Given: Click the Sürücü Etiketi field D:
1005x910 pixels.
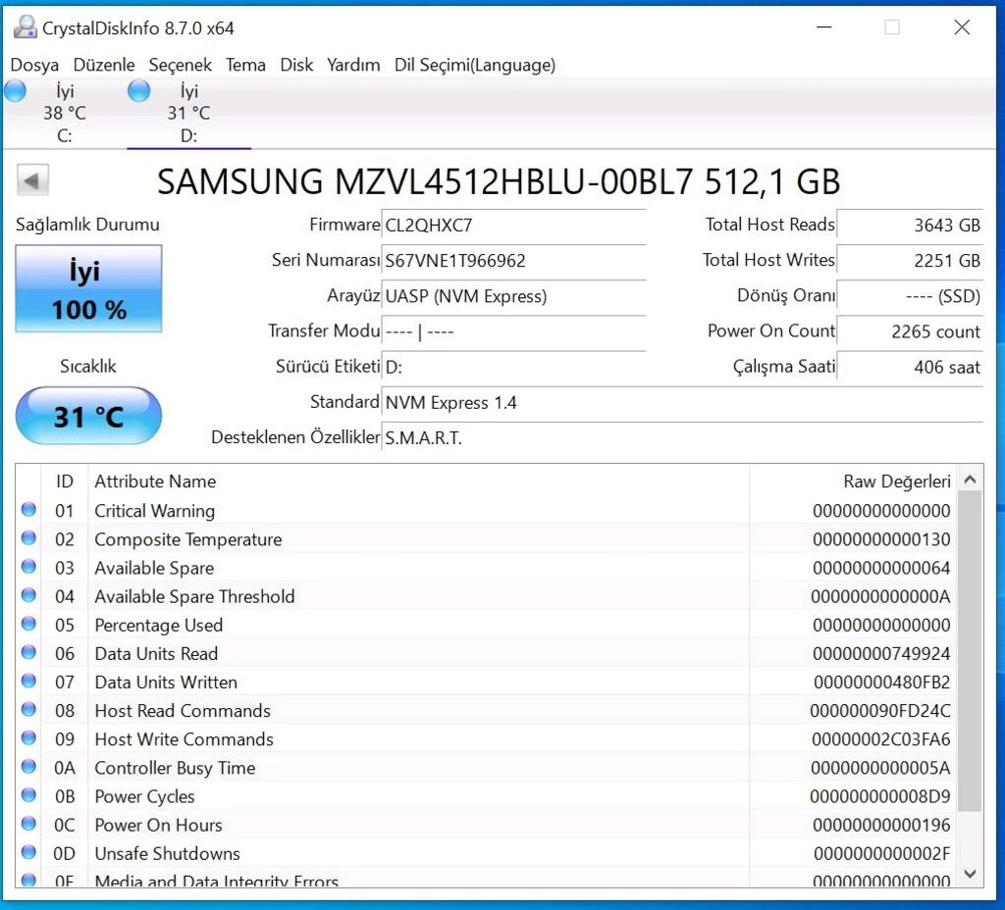Looking at the screenshot, I should (x=513, y=367).
